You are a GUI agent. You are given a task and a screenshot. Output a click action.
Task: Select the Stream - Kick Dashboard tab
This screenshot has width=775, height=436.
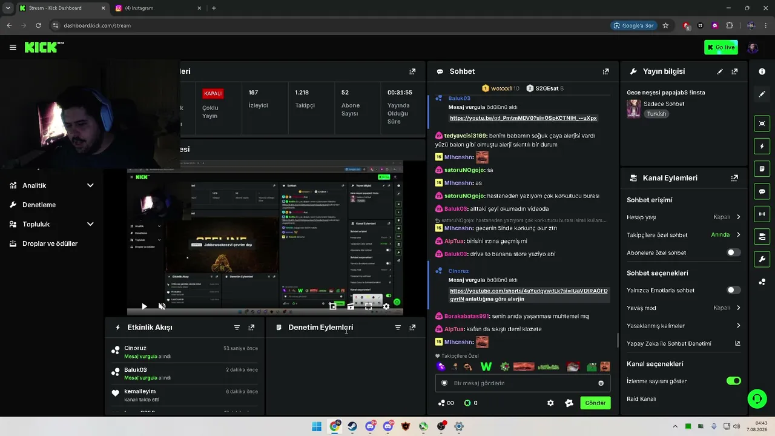[62, 8]
